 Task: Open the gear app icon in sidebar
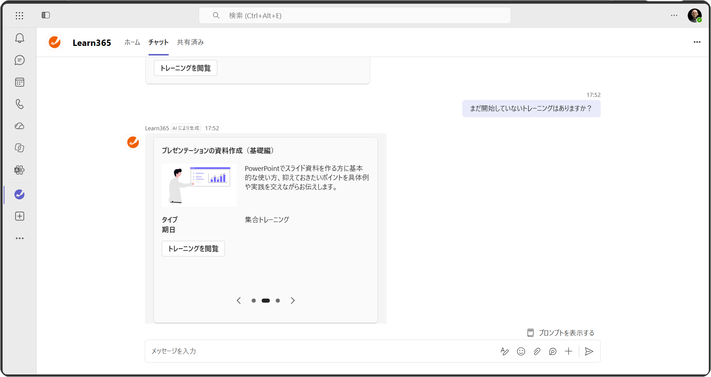[x=20, y=170]
